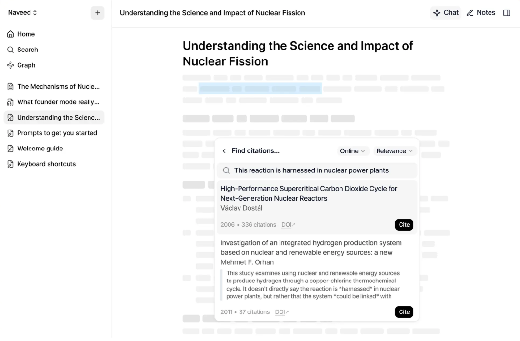This screenshot has height=341, width=520.
Task: Toggle the right sidebar panel icon
Action: click(507, 13)
